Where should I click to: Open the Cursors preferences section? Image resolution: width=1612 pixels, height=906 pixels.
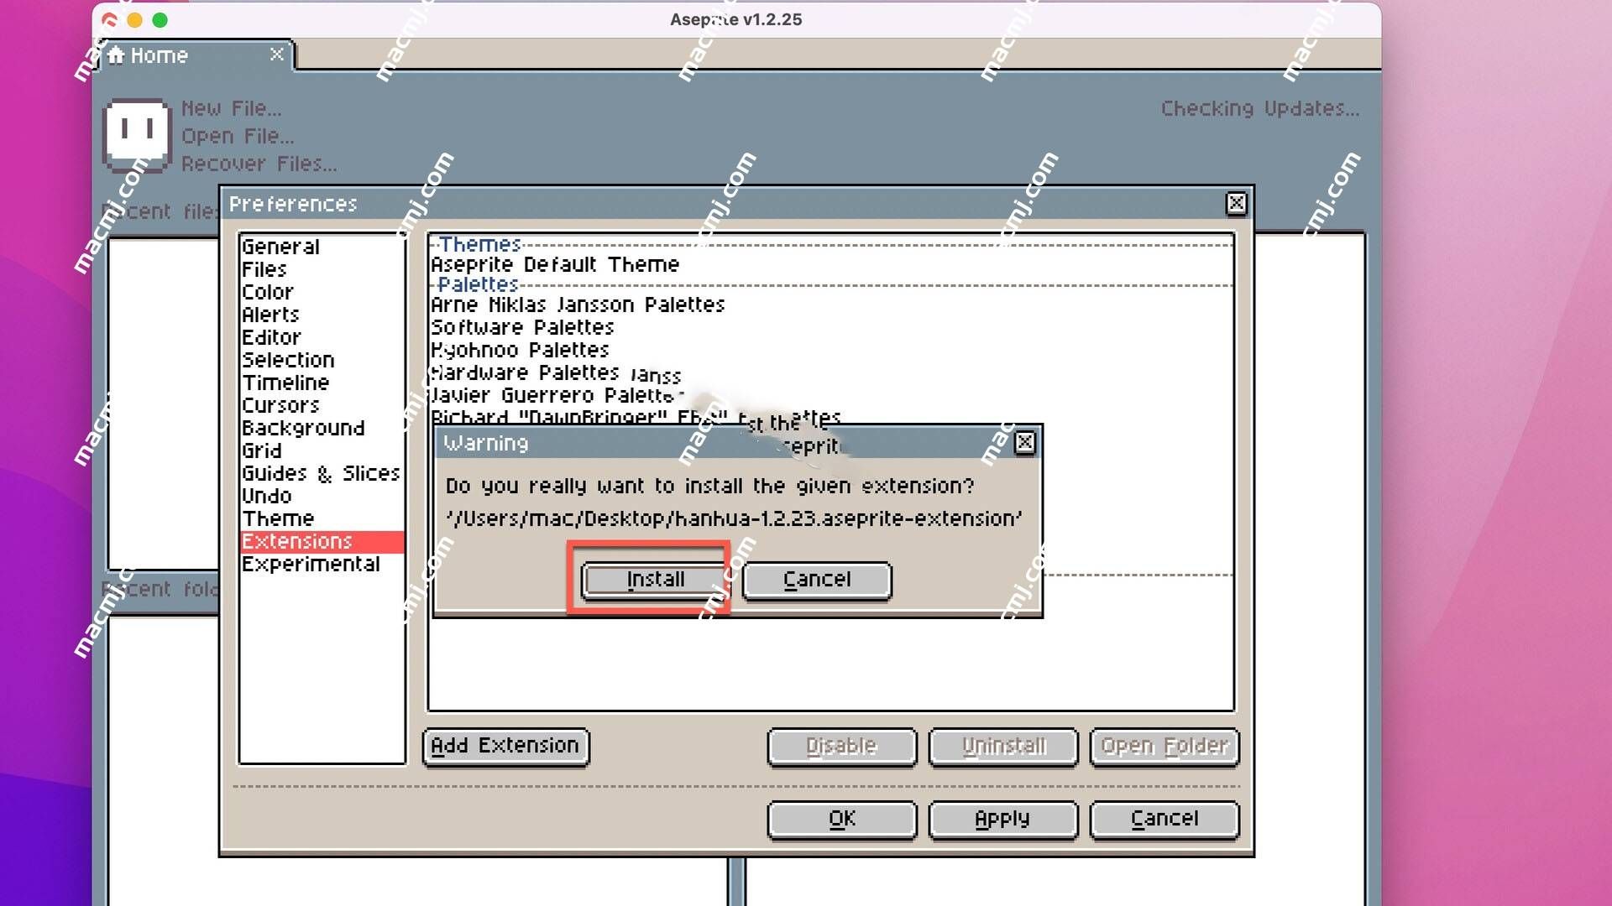(322, 405)
